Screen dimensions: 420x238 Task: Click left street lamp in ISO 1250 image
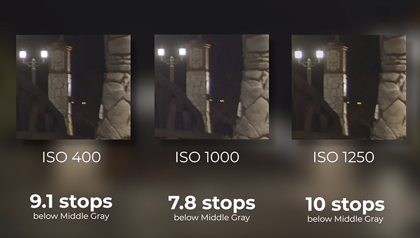(298, 54)
